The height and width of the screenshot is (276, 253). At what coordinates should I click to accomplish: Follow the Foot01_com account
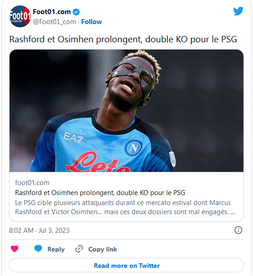91,22
